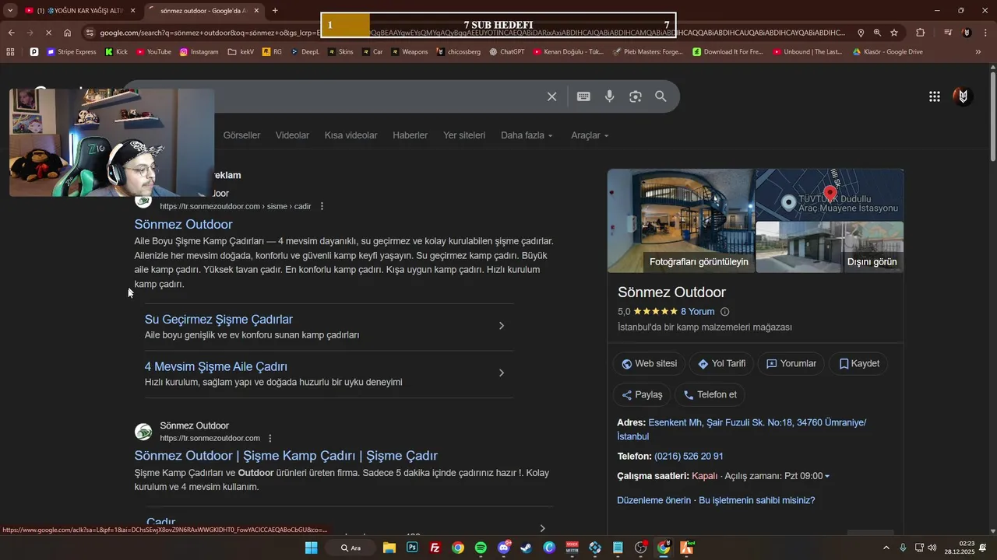Clear the Google search box text

(x=551, y=96)
